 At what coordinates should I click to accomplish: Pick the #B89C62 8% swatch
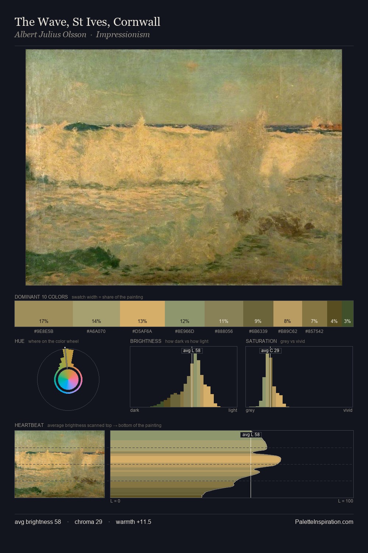pyautogui.click(x=288, y=314)
